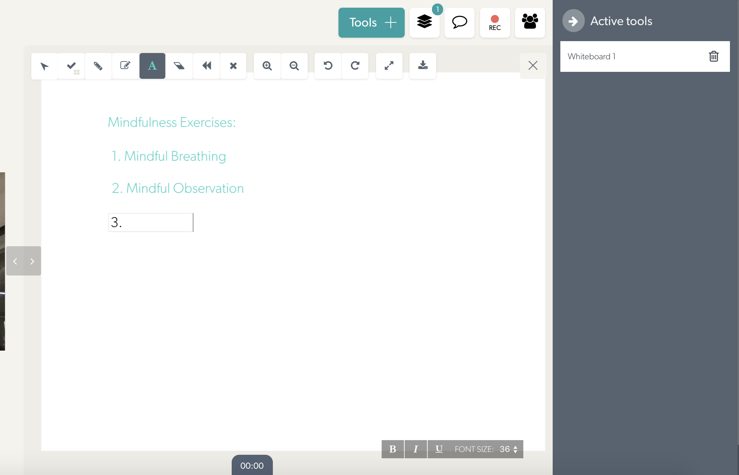This screenshot has height=475, width=739.
Task: Adjust the font size stepper arrows
Action: [515, 449]
